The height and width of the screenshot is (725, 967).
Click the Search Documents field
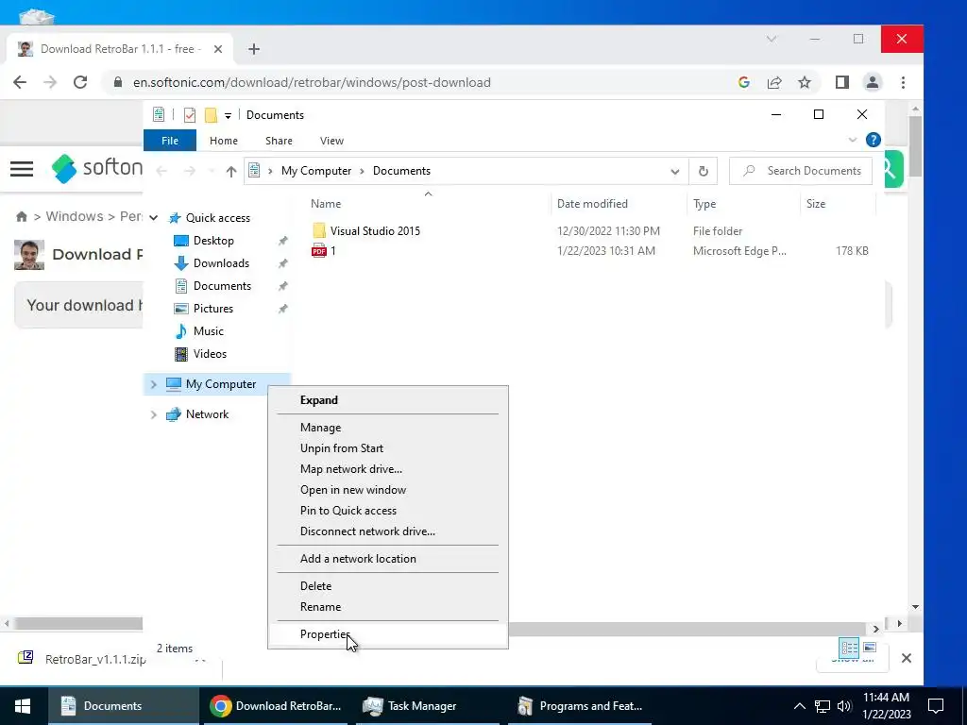[x=801, y=171]
